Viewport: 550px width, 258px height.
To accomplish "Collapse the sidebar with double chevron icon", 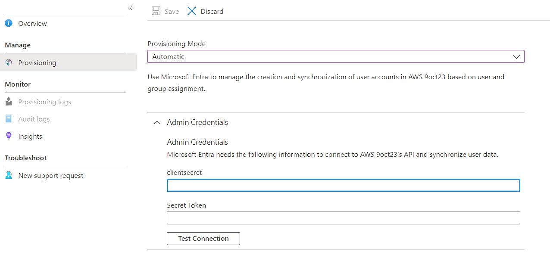I will pyautogui.click(x=130, y=8).
